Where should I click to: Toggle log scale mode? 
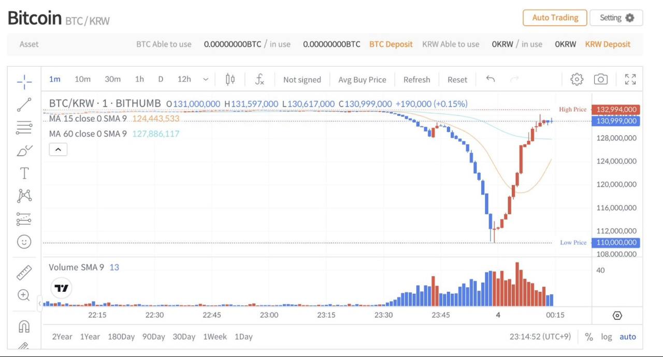(x=607, y=337)
